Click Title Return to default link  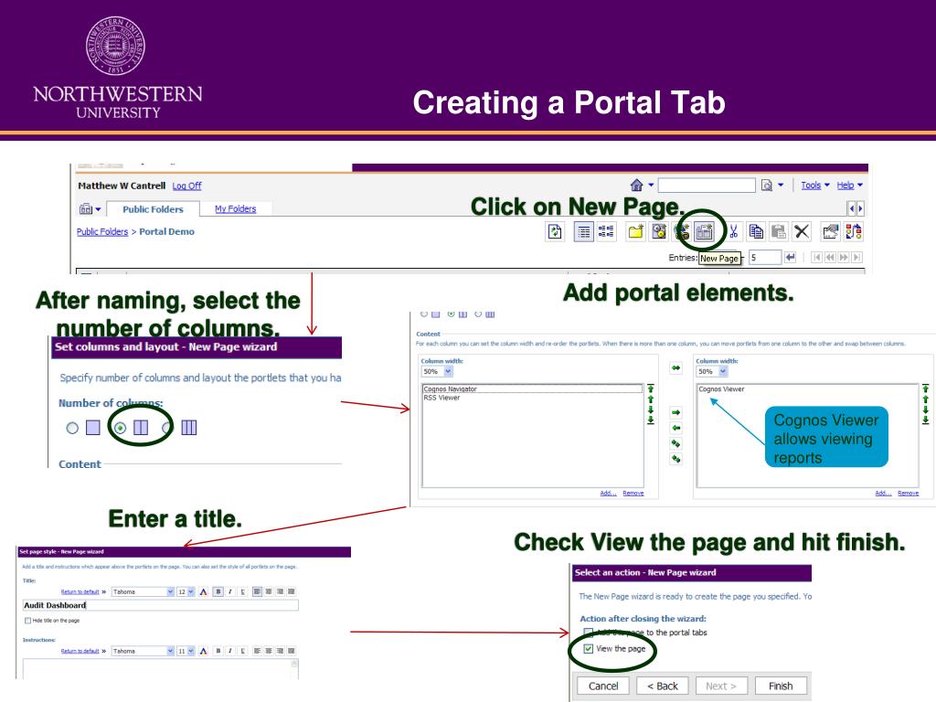(x=80, y=591)
